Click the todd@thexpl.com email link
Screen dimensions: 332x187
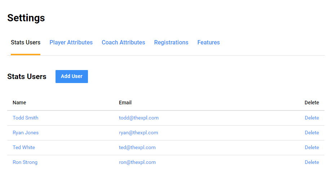139,118
